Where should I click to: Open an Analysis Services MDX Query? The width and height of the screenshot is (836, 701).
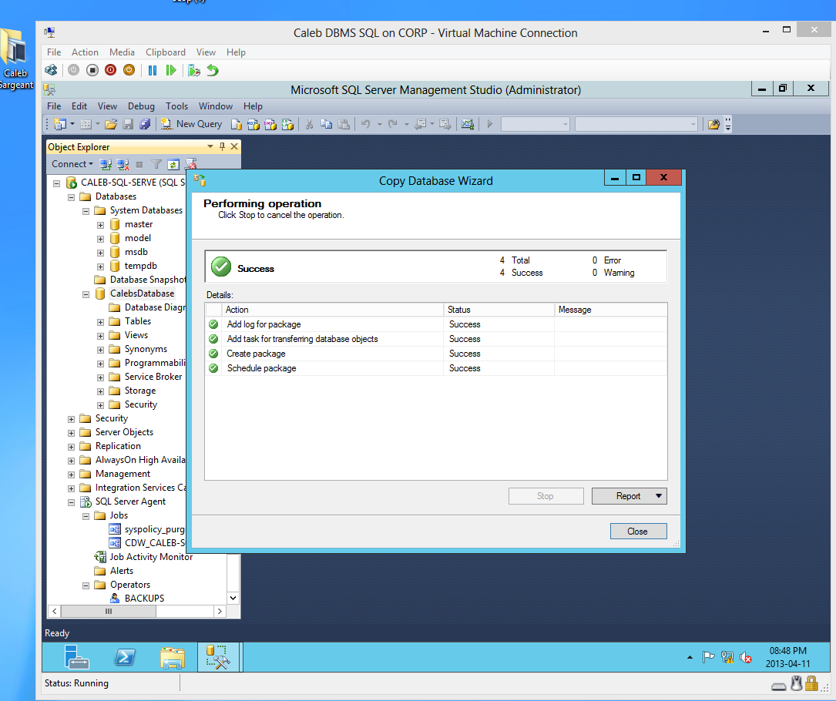(253, 124)
